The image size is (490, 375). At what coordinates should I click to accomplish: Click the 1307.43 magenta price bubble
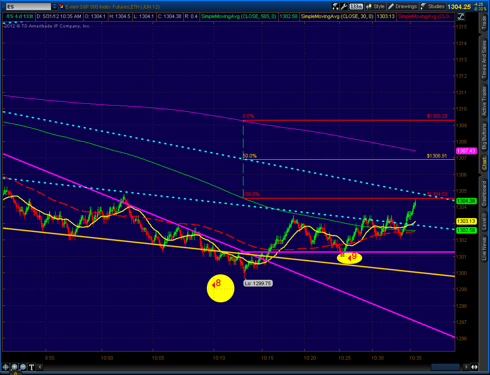pos(466,151)
